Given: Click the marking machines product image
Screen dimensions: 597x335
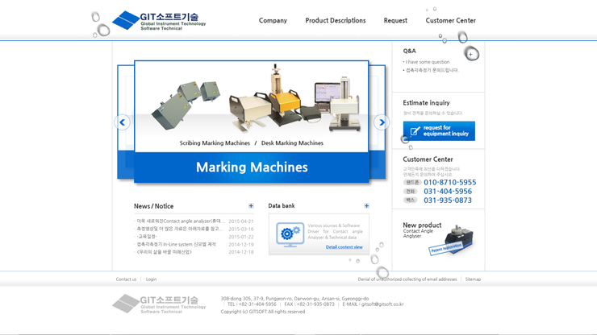Looking at the screenshot, I should click(256, 100).
